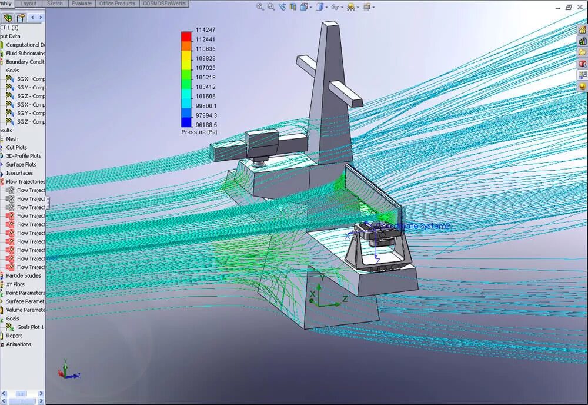Click the Coordinate System2 label in viewport
This screenshot has height=405, width=588.
pos(413,226)
